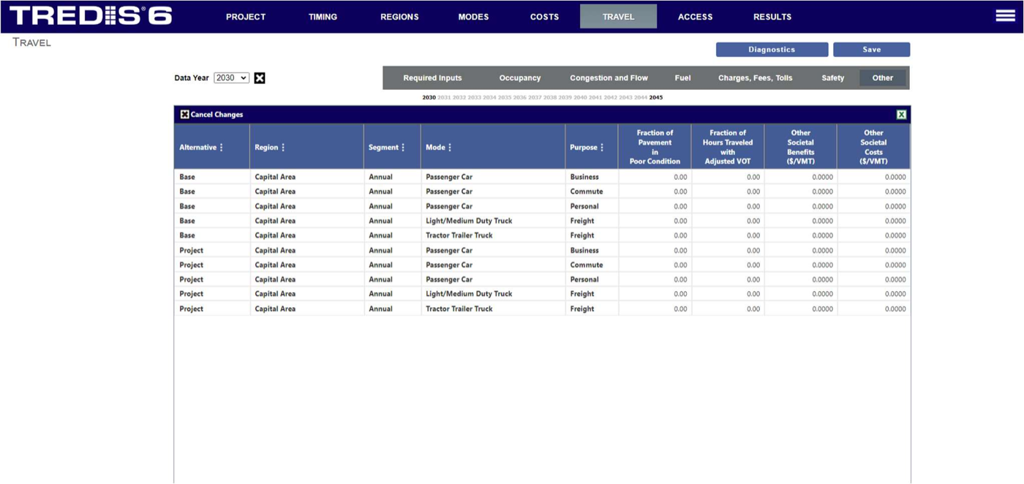Image resolution: width=1024 pixels, height=484 pixels.
Task: Edit societal benefits for Project Commute row
Action: click(x=801, y=265)
